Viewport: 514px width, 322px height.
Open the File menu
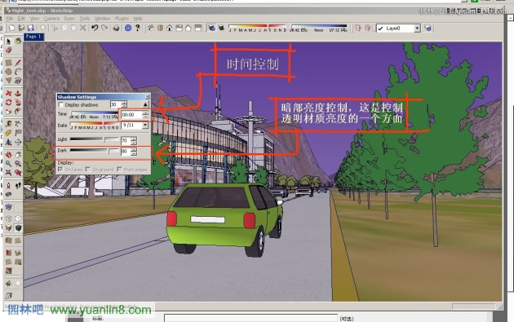click(10, 19)
